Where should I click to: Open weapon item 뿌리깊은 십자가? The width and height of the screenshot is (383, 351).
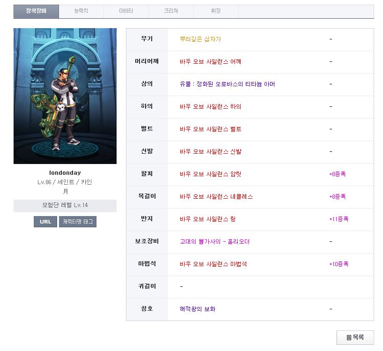click(x=200, y=39)
